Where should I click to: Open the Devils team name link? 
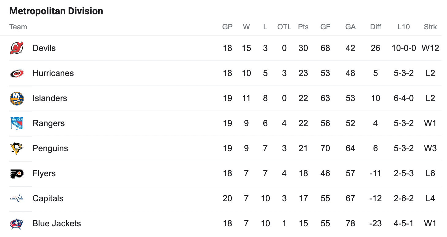click(44, 48)
